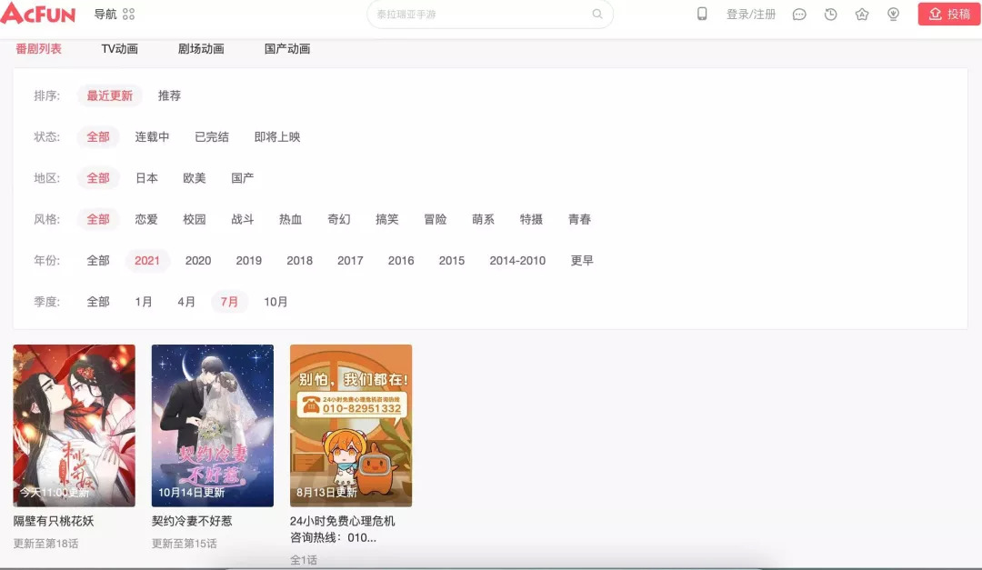Click the 投稿 upload button
Image resolution: width=982 pixels, height=570 pixels.
click(x=948, y=15)
